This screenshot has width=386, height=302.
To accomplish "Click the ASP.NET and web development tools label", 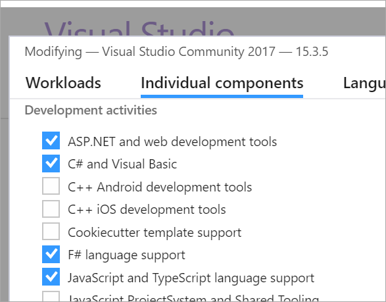I will pyautogui.click(x=172, y=142).
